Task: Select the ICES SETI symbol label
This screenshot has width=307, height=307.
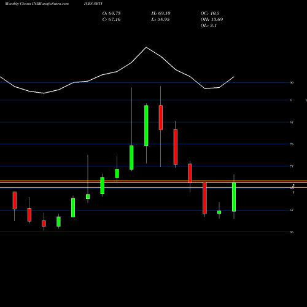Action: click(93, 4)
